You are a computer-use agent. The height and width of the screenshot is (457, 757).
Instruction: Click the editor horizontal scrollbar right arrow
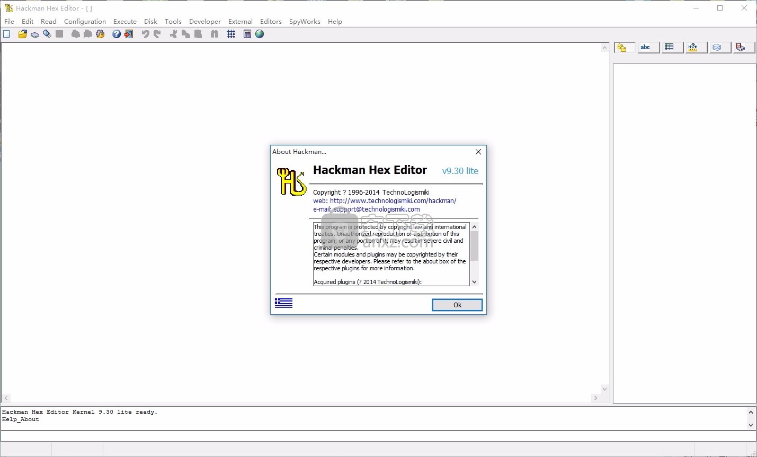(x=596, y=398)
